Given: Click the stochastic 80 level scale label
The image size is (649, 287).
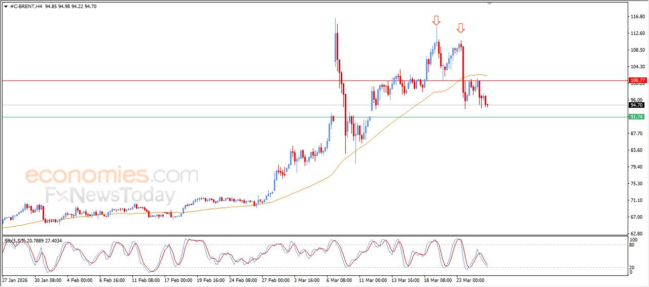Looking at the screenshot, I should (632, 245).
